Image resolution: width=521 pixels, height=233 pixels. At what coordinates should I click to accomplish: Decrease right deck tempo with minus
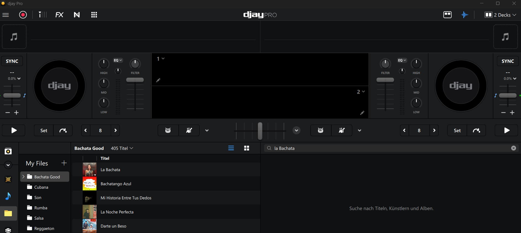tap(503, 113)
